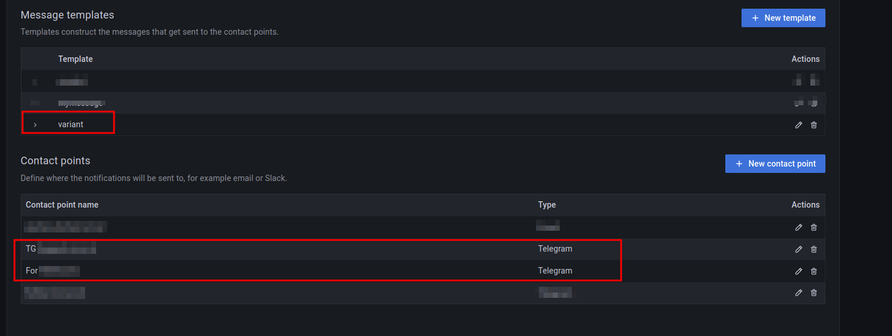This screenshot has height=336, width=892.
Task: Edit the bottom contact point row
Action: click(x=799, y=293)
